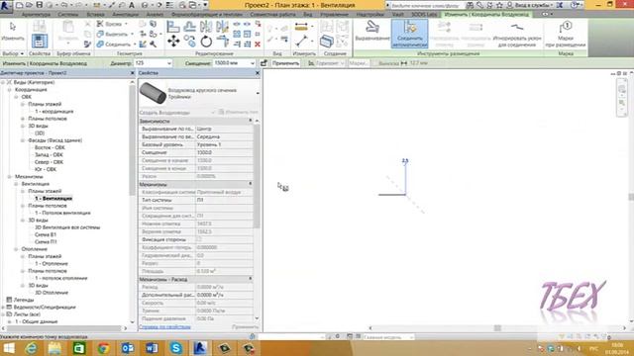
Task: Click the lock icon beside Смещение
Action: 264,63
